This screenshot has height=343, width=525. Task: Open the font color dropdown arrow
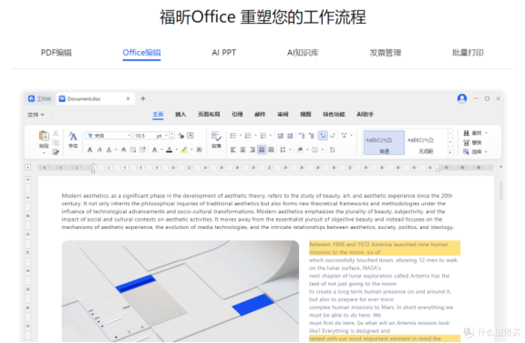click(x=176, y=150)
